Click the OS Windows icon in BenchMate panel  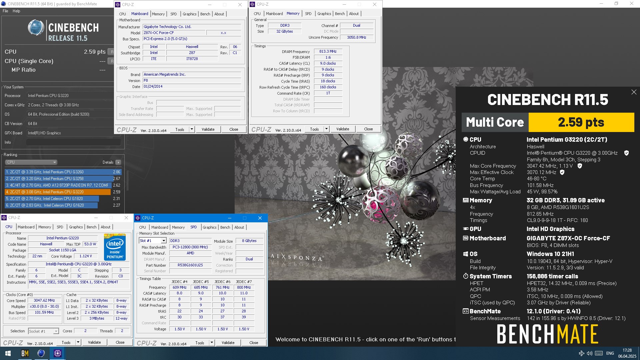[466, 254]
